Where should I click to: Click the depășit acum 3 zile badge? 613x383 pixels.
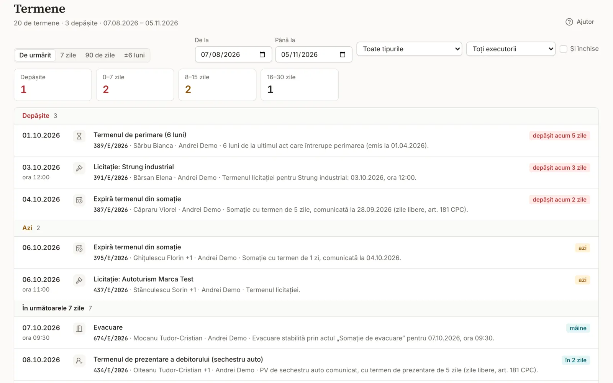[x=559, y=168]
